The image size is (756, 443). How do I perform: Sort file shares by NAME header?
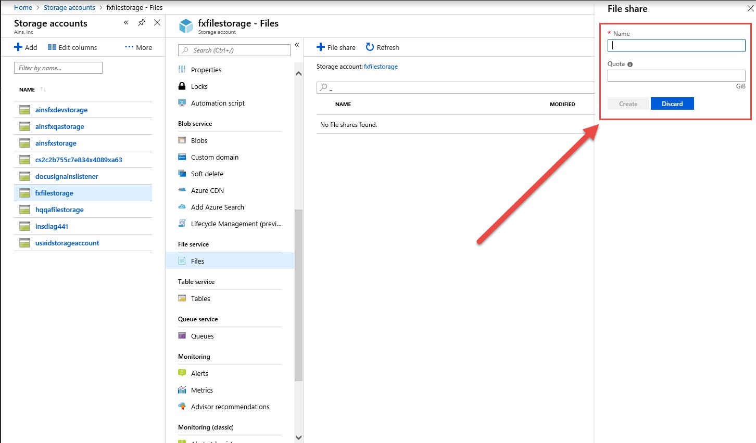click(x=343, y=104)
